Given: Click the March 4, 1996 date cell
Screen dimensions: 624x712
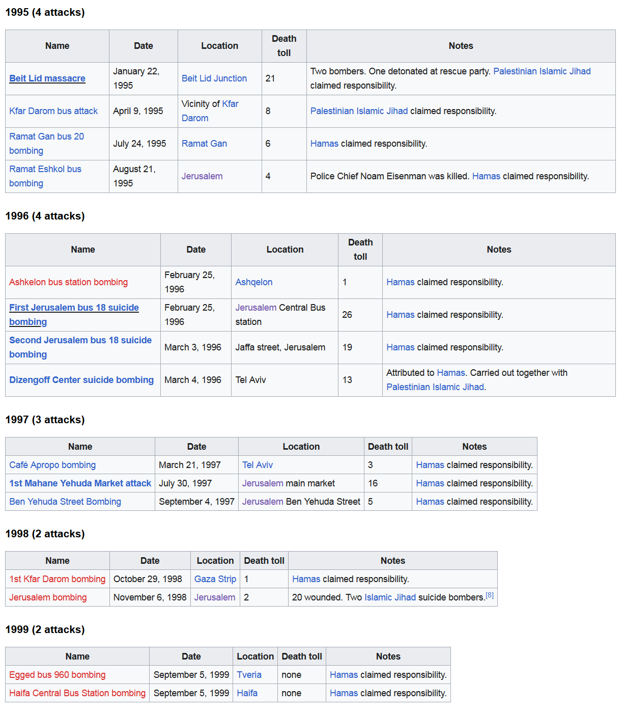Looking at the screenshot, I should 196,380.
